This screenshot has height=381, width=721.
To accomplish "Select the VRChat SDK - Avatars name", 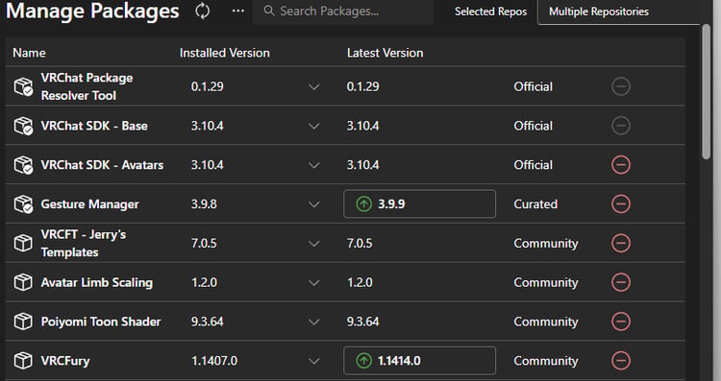I will (102, 165).
